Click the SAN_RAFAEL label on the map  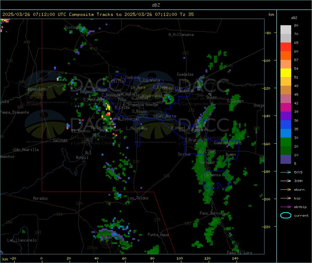(127, 94)
